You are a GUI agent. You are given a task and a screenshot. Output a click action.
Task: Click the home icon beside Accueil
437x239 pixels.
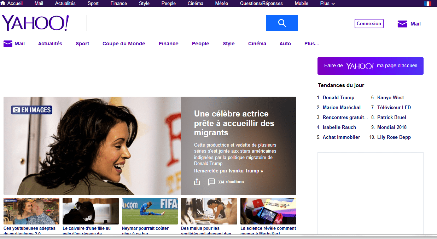(x=3, y=3)
